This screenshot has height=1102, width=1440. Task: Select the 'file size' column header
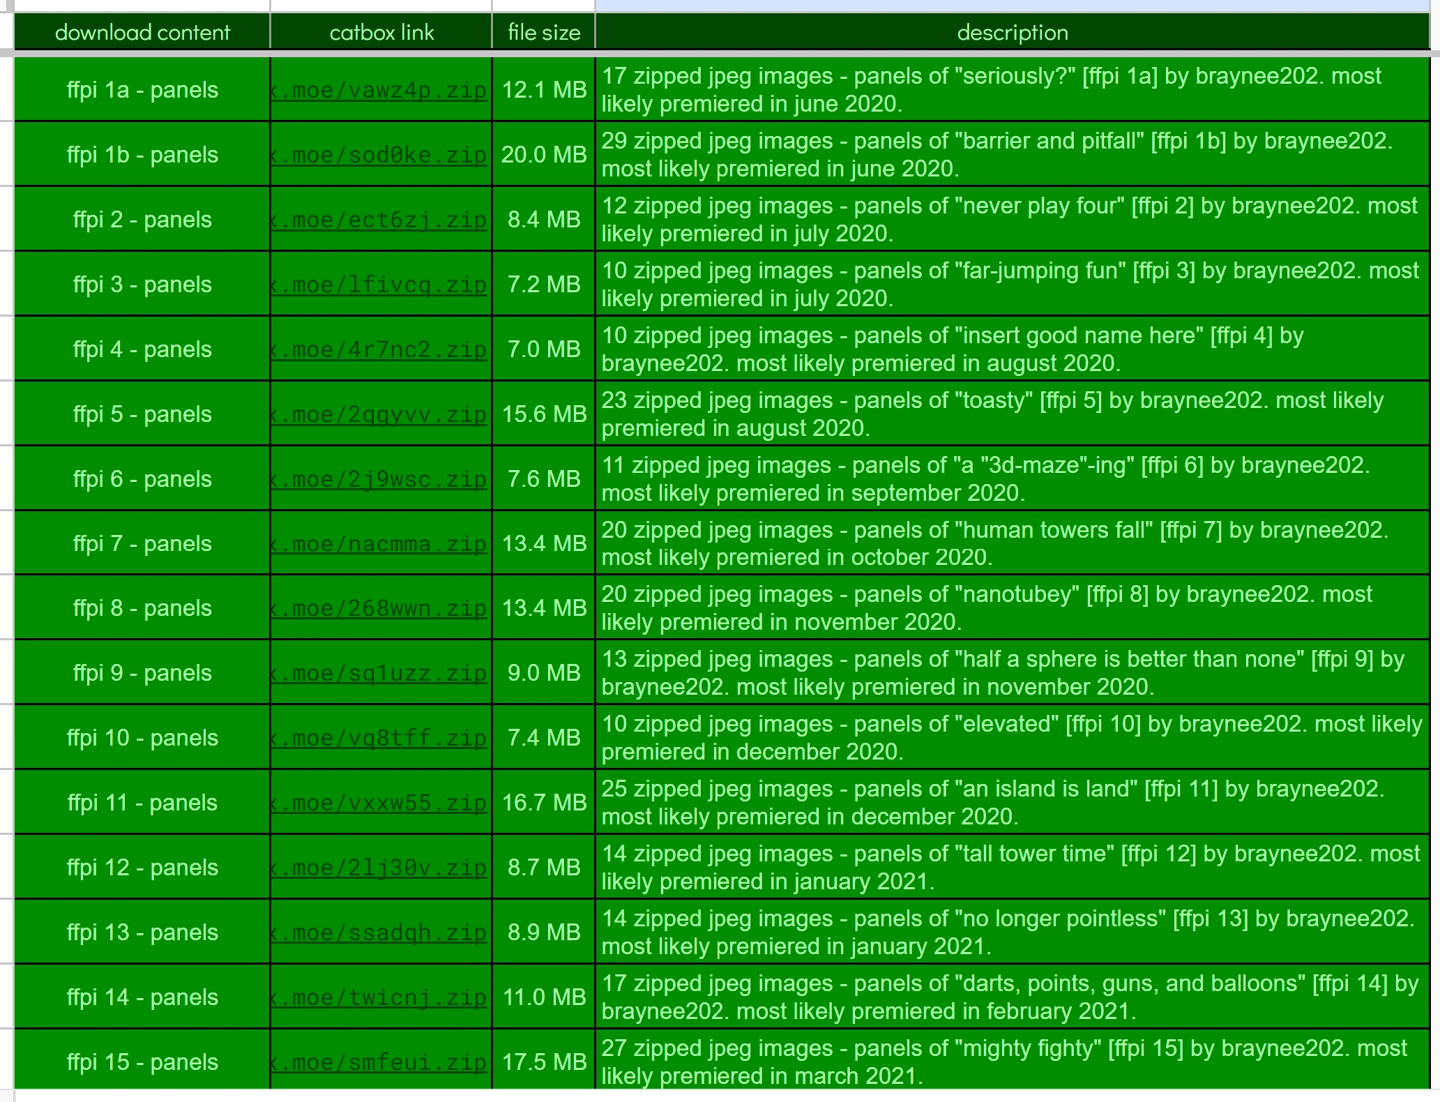pos(543,32)
